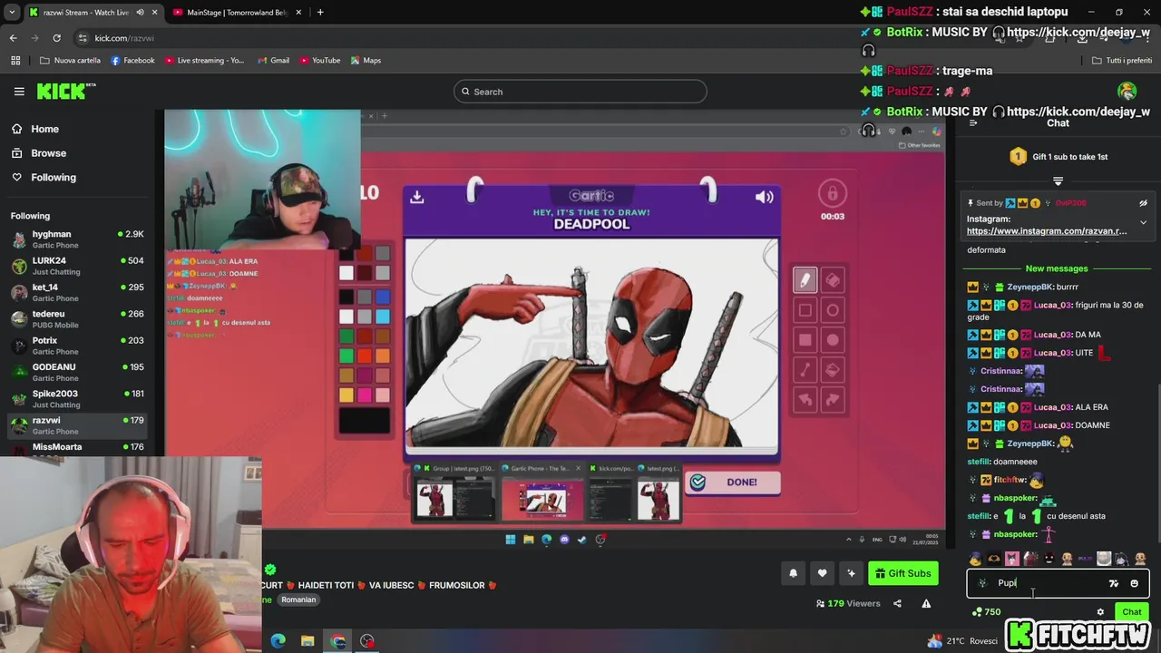Image resolution: width=1161 pixels, height=653 pixels.
Task: Switch to MainStage Tomorrowland browser tab
Action: coord(236,12)
